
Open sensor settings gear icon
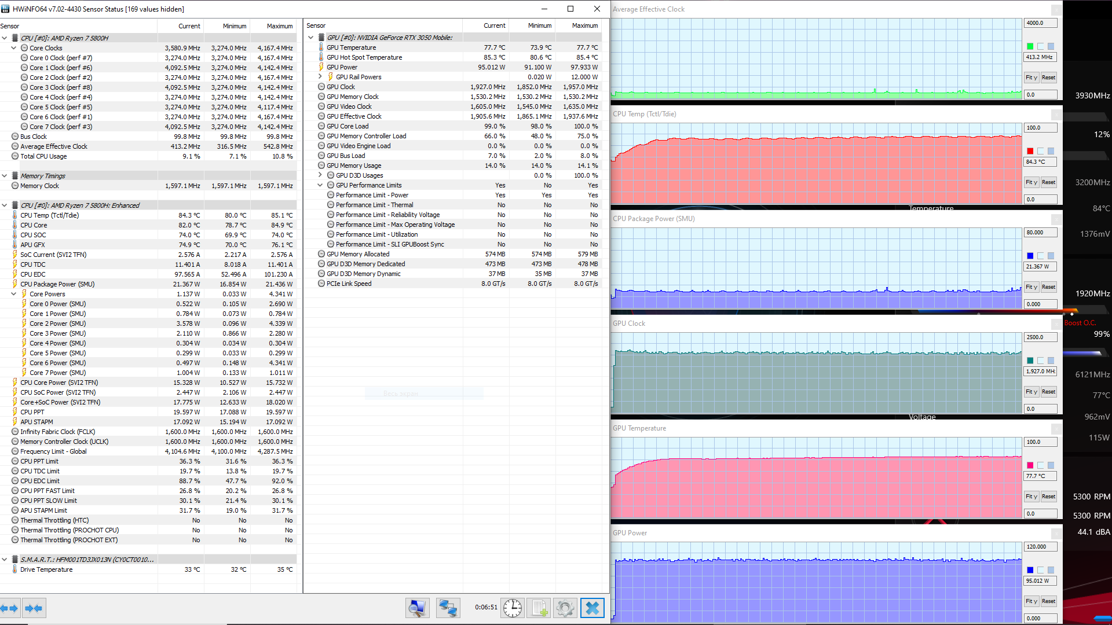coord(565,608)
